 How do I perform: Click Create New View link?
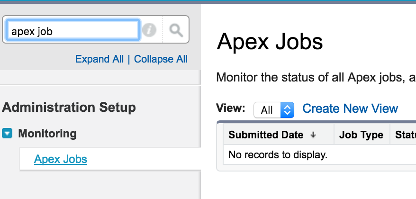(350, 109)
